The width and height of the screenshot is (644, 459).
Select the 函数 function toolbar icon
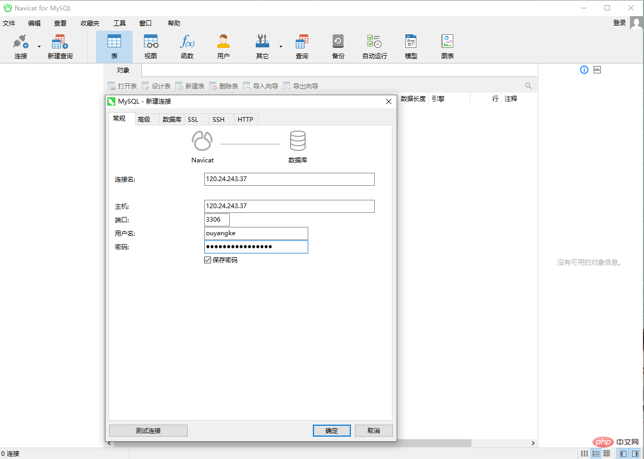(187, 46)
